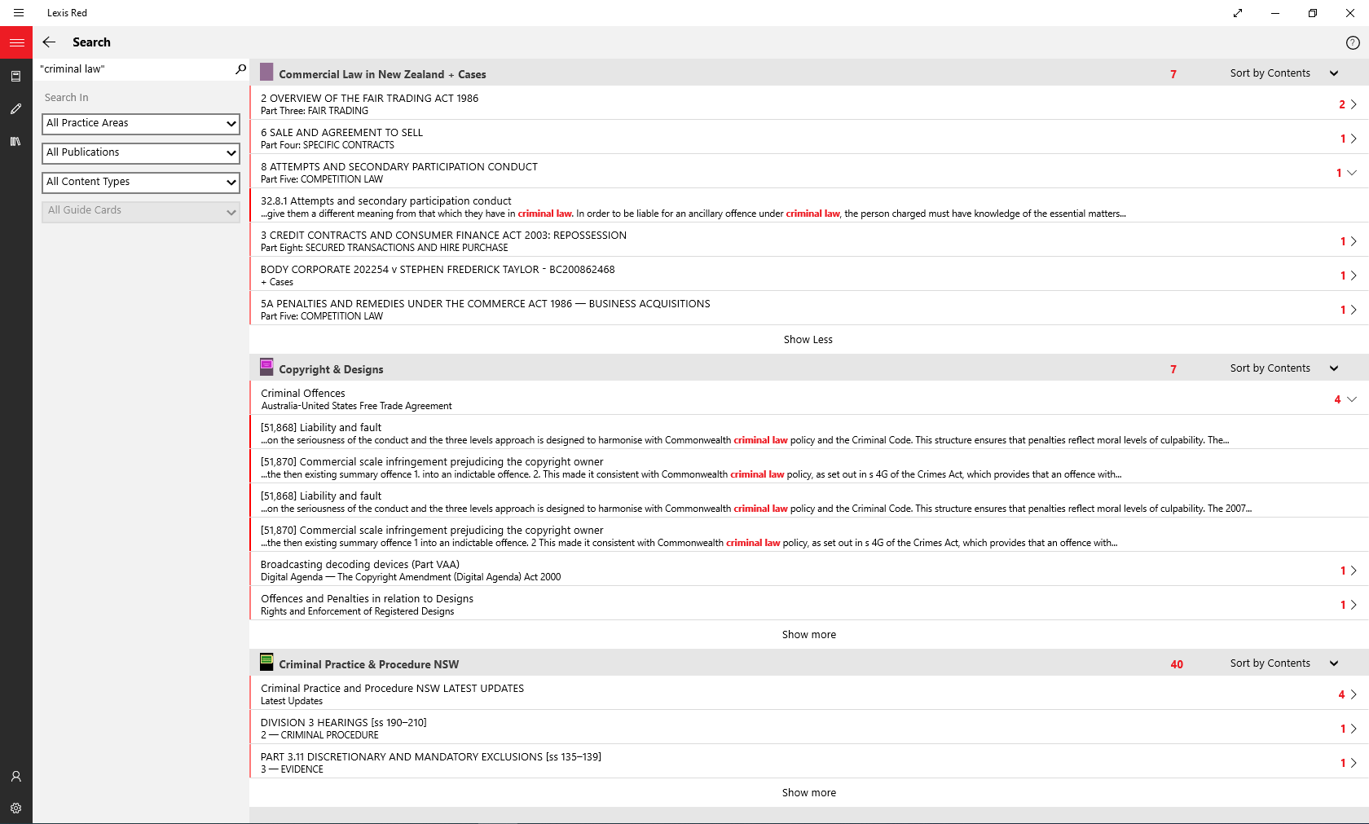Open the publication page icon in sidebar

[15, 76]
